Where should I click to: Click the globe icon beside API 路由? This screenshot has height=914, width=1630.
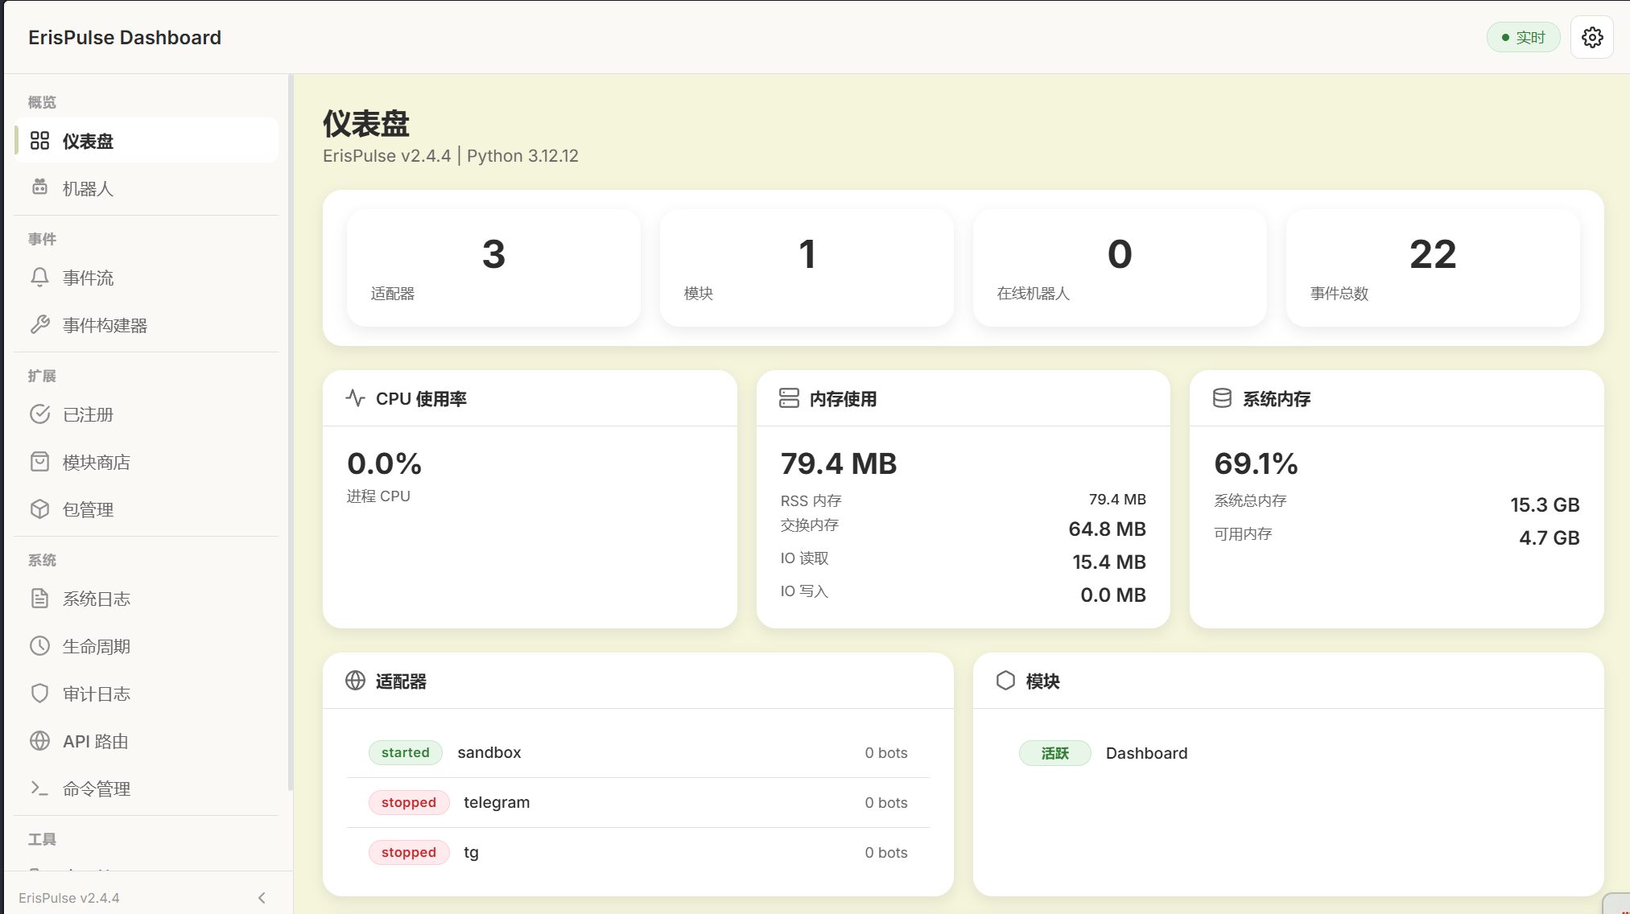click(39, 741)
